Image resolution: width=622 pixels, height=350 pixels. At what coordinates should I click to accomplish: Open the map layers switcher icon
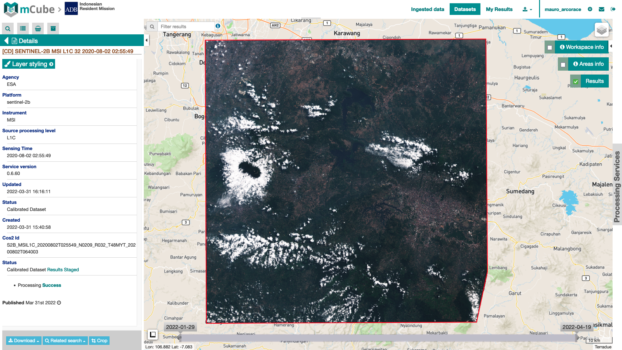click(x=602, y=30)
